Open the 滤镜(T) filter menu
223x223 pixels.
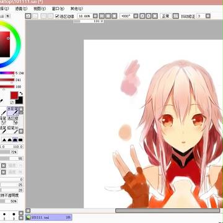(21, 9)
